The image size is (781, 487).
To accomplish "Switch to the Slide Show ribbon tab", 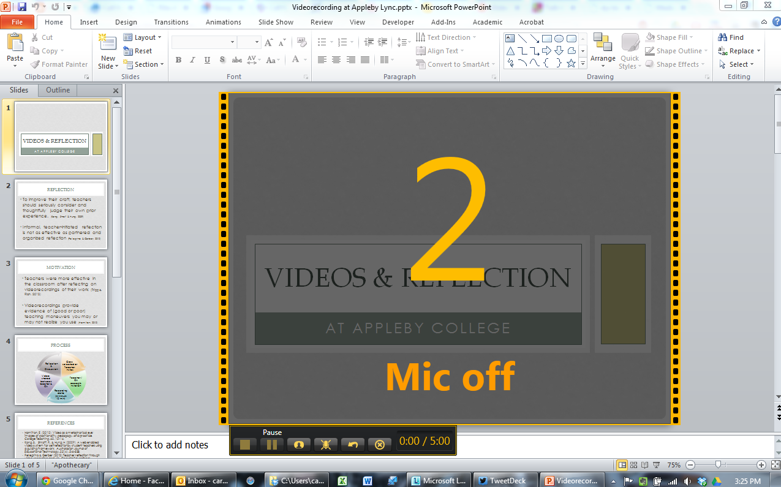I will click(276, 22).
